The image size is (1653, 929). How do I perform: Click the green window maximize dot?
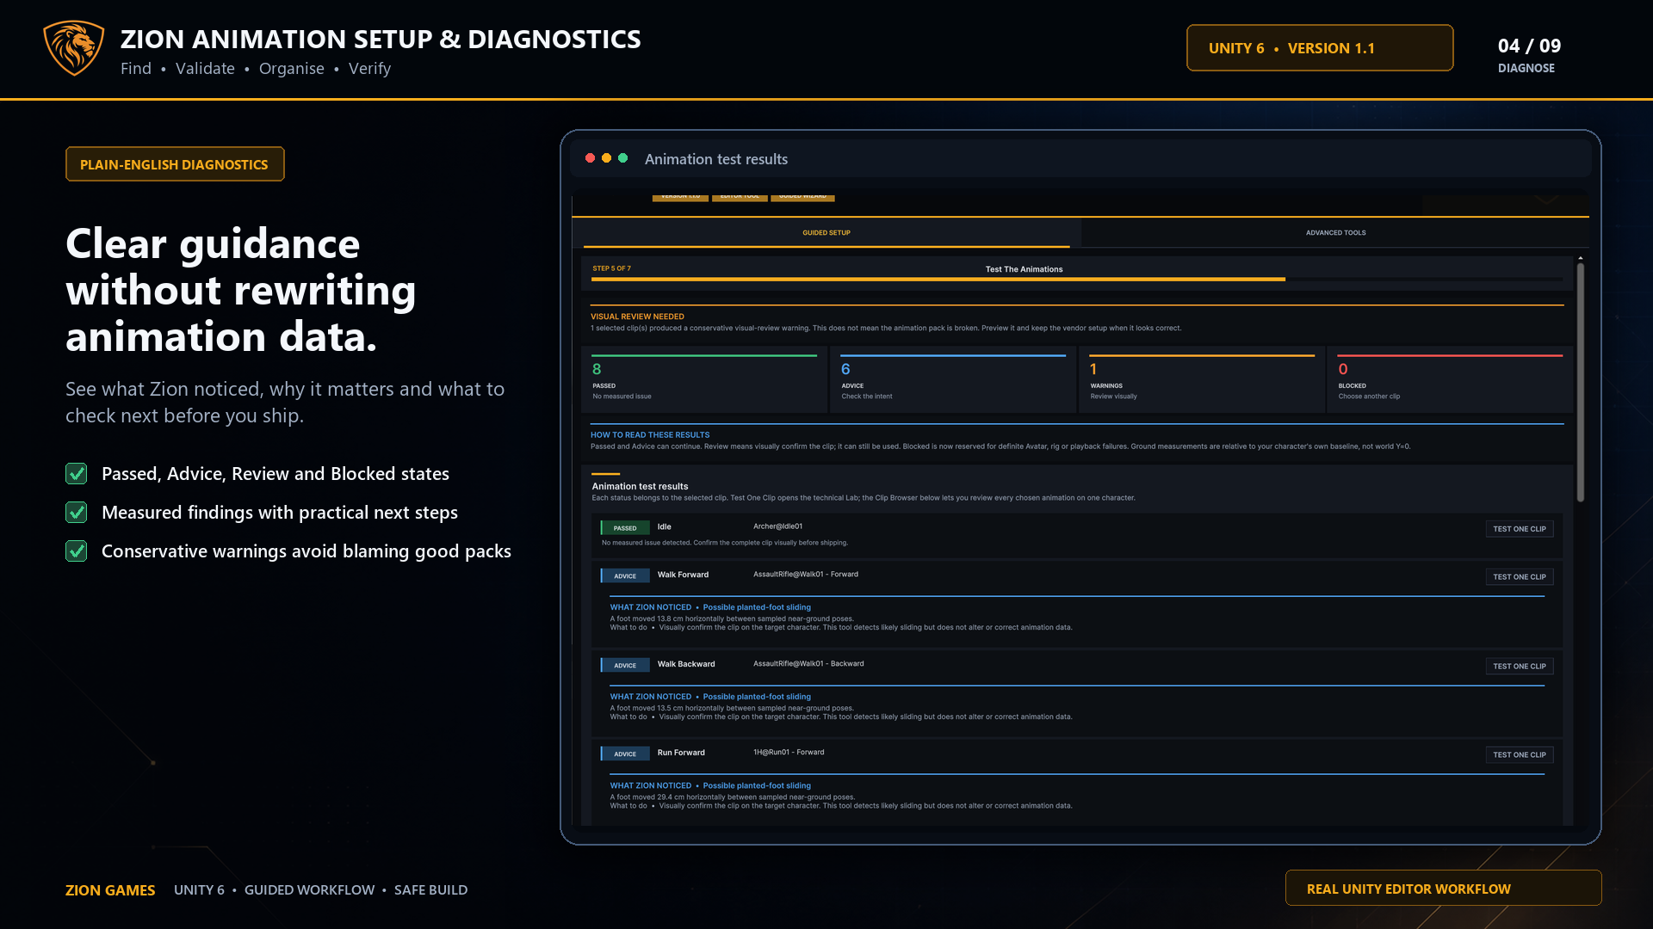[622, 158]
